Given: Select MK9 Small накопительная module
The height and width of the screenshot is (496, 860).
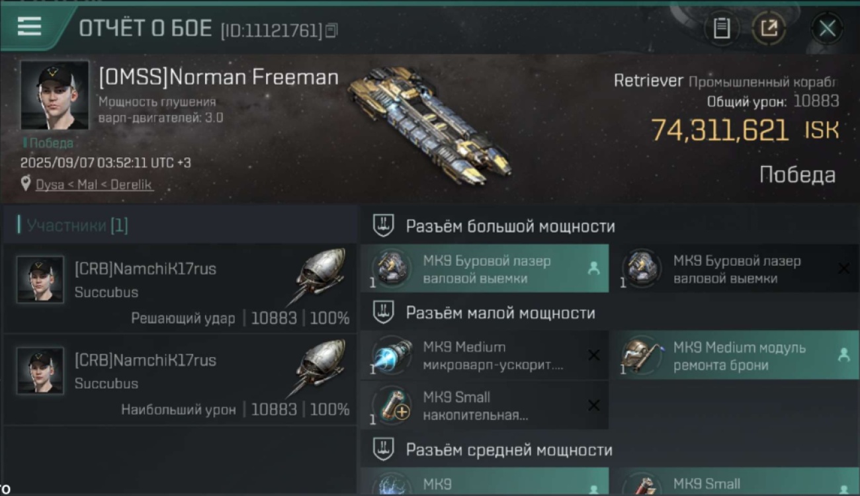Looking at the screenshot, I should point(484,405).
